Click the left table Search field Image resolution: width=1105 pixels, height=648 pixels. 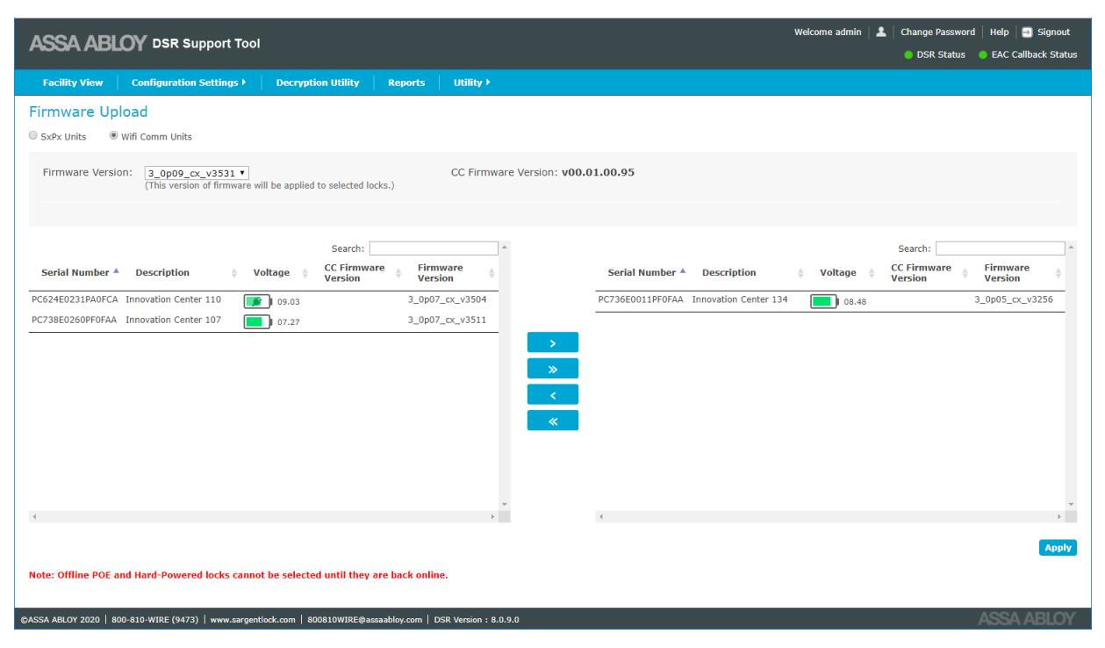pyautogui.click(x=434, y=248)
